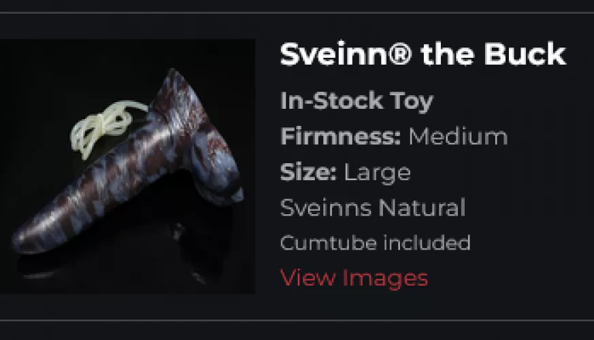Click the In-Stock Toy label

click(x=357, y=101)
